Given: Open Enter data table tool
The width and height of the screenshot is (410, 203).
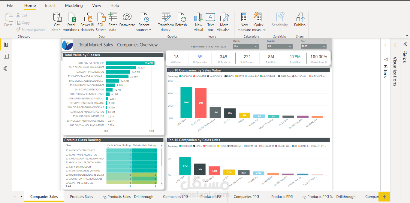Looking at the screenshot, I should pyautogui.click(x=113, y=22).
